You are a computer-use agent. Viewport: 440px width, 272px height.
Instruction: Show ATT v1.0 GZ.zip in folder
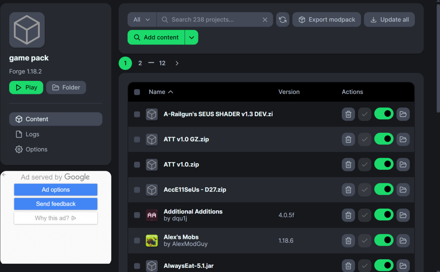coord(403,139)
